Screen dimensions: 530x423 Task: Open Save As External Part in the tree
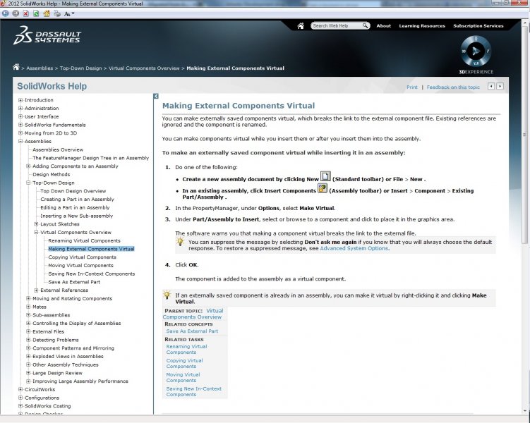click(x=74, y=282)
